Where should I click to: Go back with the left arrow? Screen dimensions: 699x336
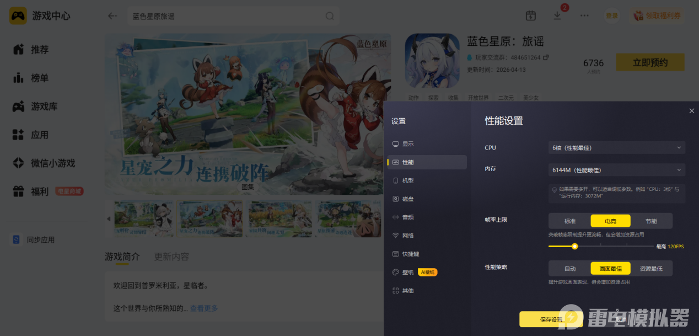point(112,16)
